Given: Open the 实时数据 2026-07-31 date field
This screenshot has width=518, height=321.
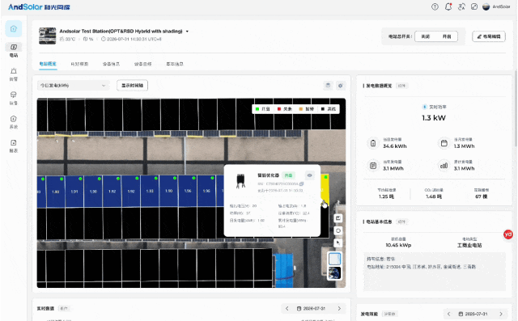Looking at the screenshot, I should click(x=311, y=308).
